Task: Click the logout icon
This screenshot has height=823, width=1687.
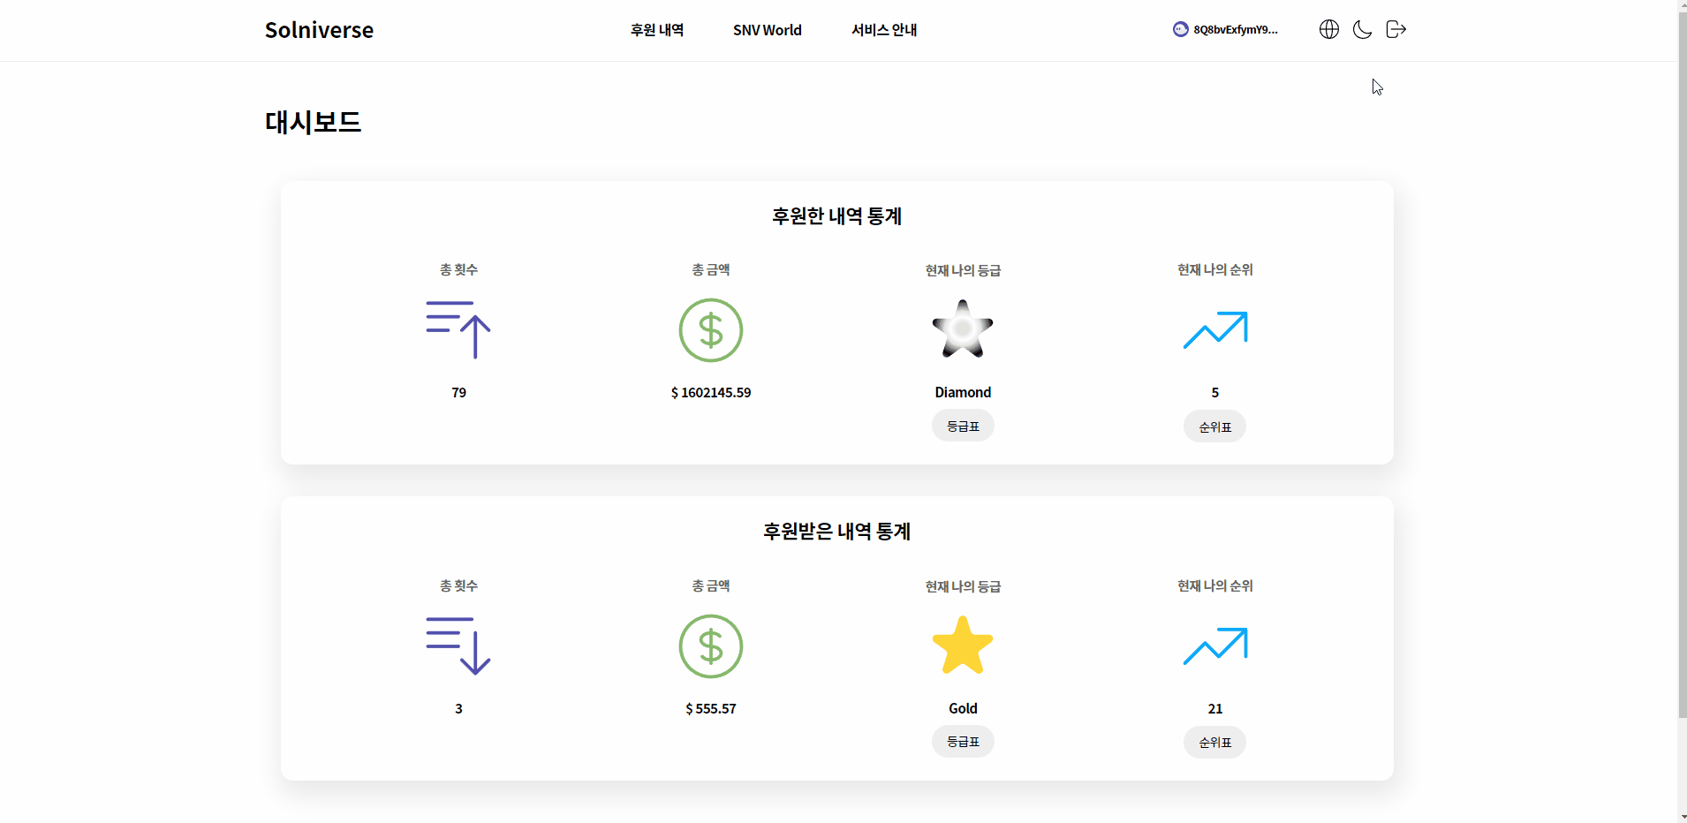Action: 1396,29
